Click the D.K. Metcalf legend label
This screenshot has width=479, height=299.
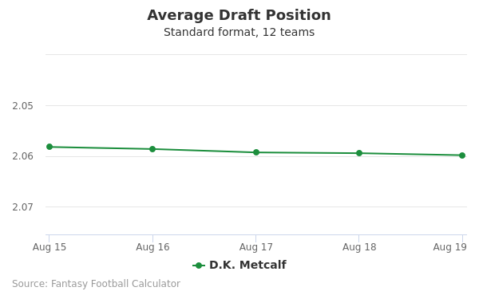(x=247, y=265)
